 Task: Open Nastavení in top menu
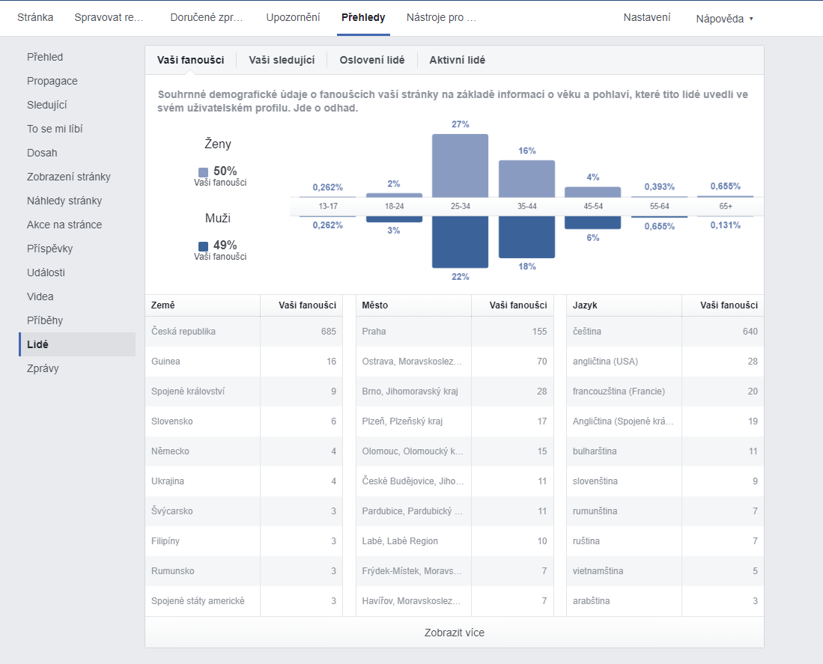(647, 17)
